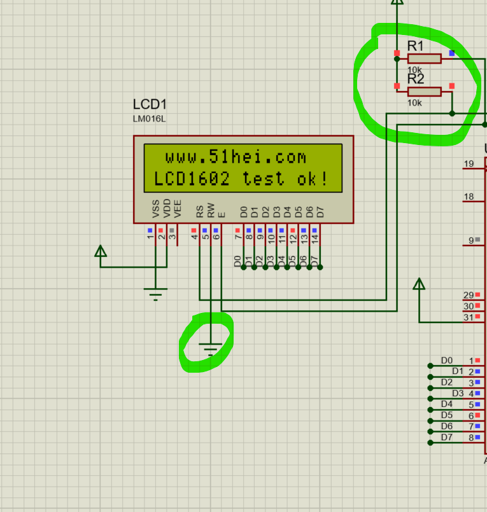Click the LCD1 component label
487x512 pixels.
150,104
